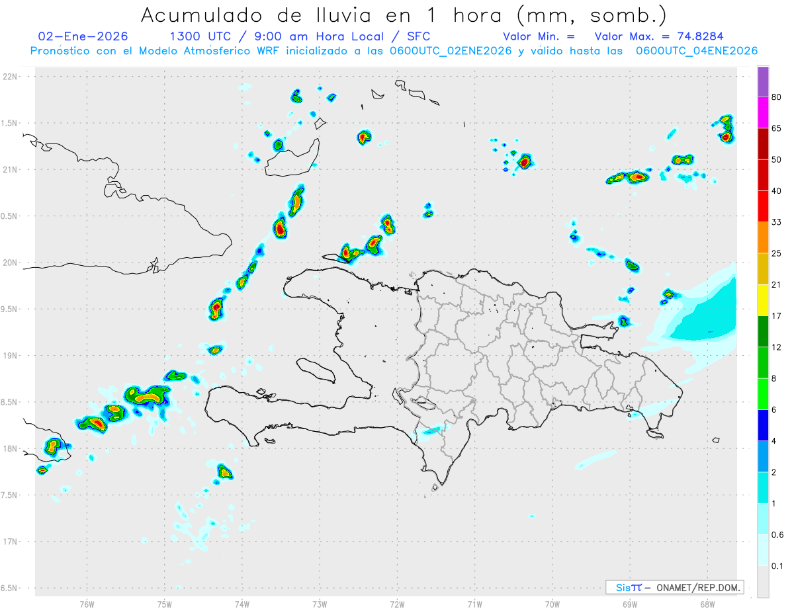Click the bright red colorbar segment between 33 and 40
This screenshot has width=794, height=613.
[x=763, y=206]
